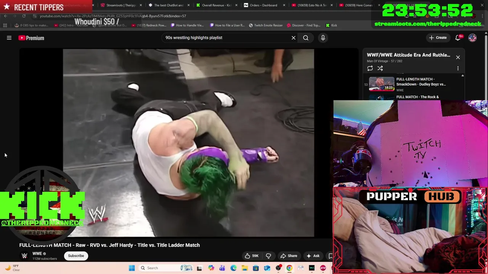Open Twitch Emote Resizer bookmark
This screenshot has height=274, width=488.
pyautogui.click(x=266, y=25)
